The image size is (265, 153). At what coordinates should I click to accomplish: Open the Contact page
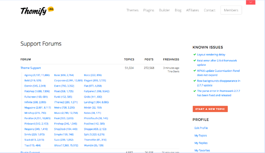210,10
